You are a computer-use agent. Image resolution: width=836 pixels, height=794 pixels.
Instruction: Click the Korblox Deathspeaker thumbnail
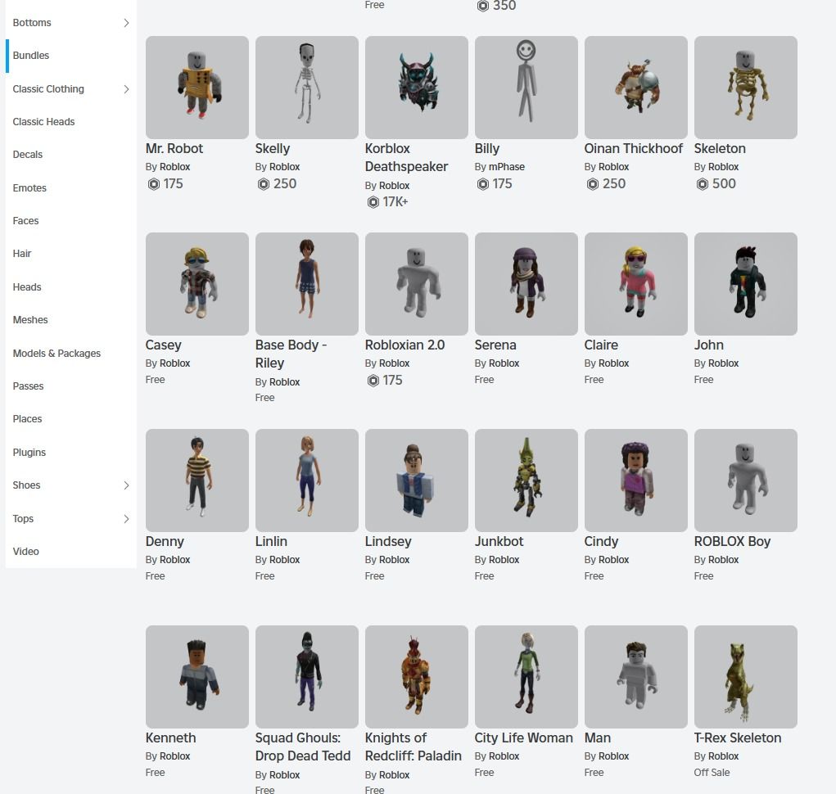[416, 88]
